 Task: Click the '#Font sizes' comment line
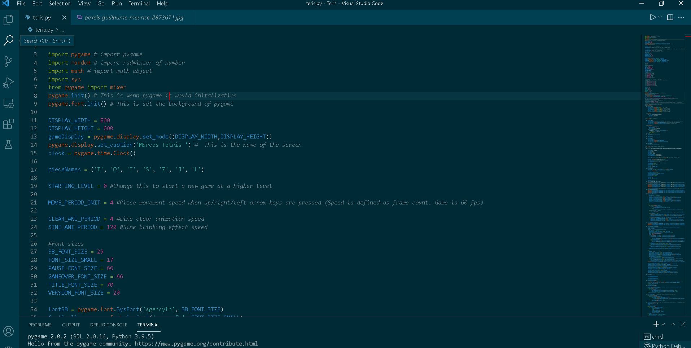[66, 244]
